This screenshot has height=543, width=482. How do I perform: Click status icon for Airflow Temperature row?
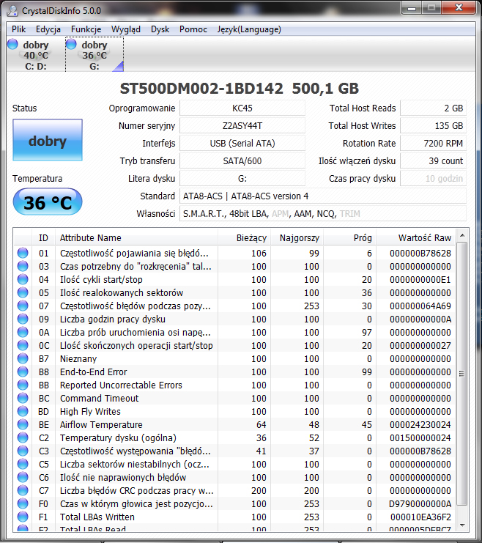[x=23, y=424]
